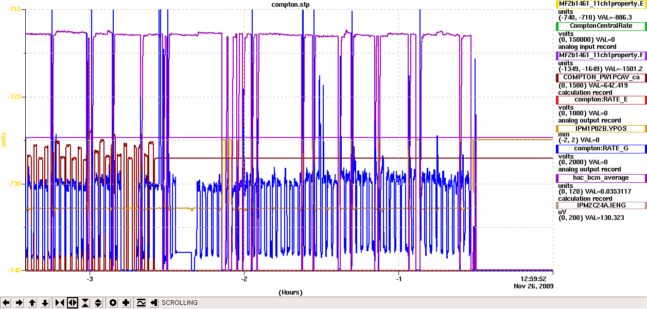Select the IPM1P02B.YPOS legend entry
The width and height of the screenshot is (647, 309).
pos(601,129)
